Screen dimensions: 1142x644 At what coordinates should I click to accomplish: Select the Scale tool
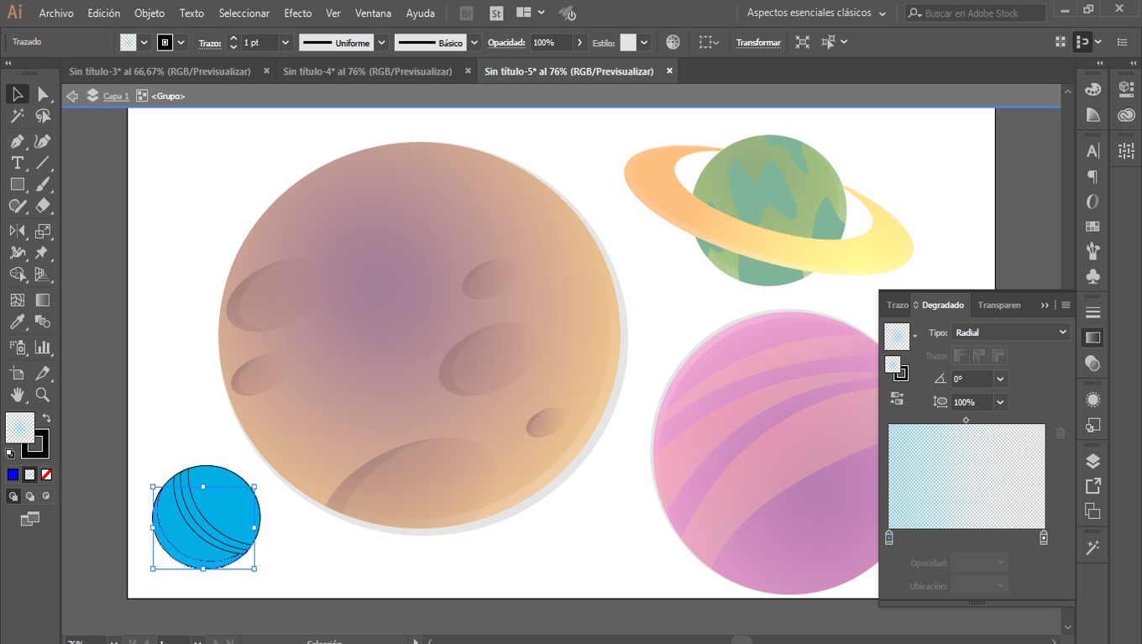[x=43, y=231]
